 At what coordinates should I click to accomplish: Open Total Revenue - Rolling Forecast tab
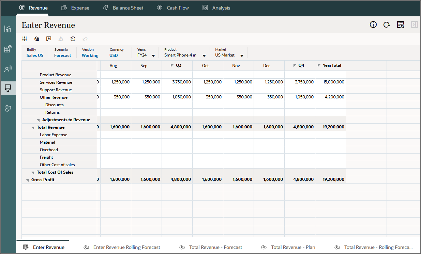374,247
